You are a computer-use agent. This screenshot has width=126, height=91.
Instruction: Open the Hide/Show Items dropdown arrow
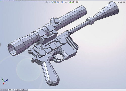[68, 2]
